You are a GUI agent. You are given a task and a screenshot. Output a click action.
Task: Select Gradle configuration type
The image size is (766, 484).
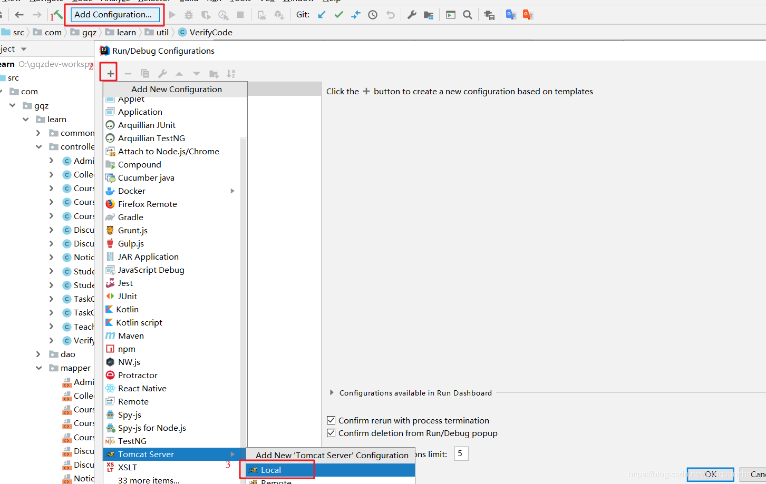172,217
